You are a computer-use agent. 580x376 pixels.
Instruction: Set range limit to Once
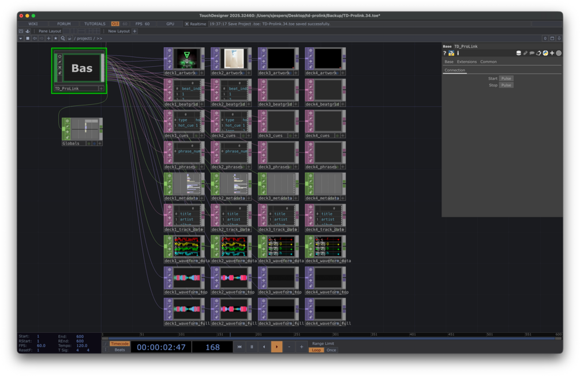tap(331, 350)
